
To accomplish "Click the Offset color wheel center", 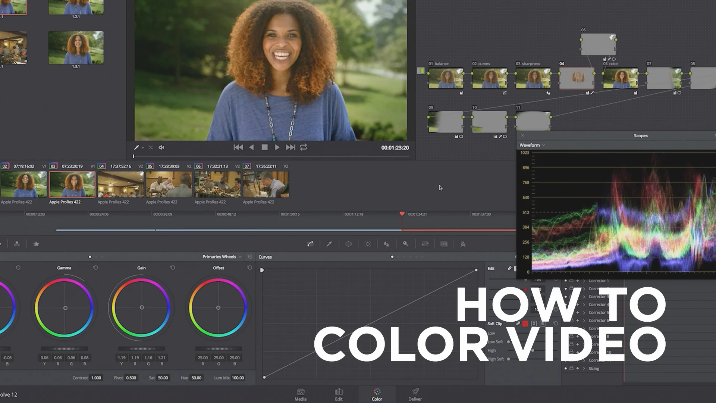I will (x=218, y=308).
